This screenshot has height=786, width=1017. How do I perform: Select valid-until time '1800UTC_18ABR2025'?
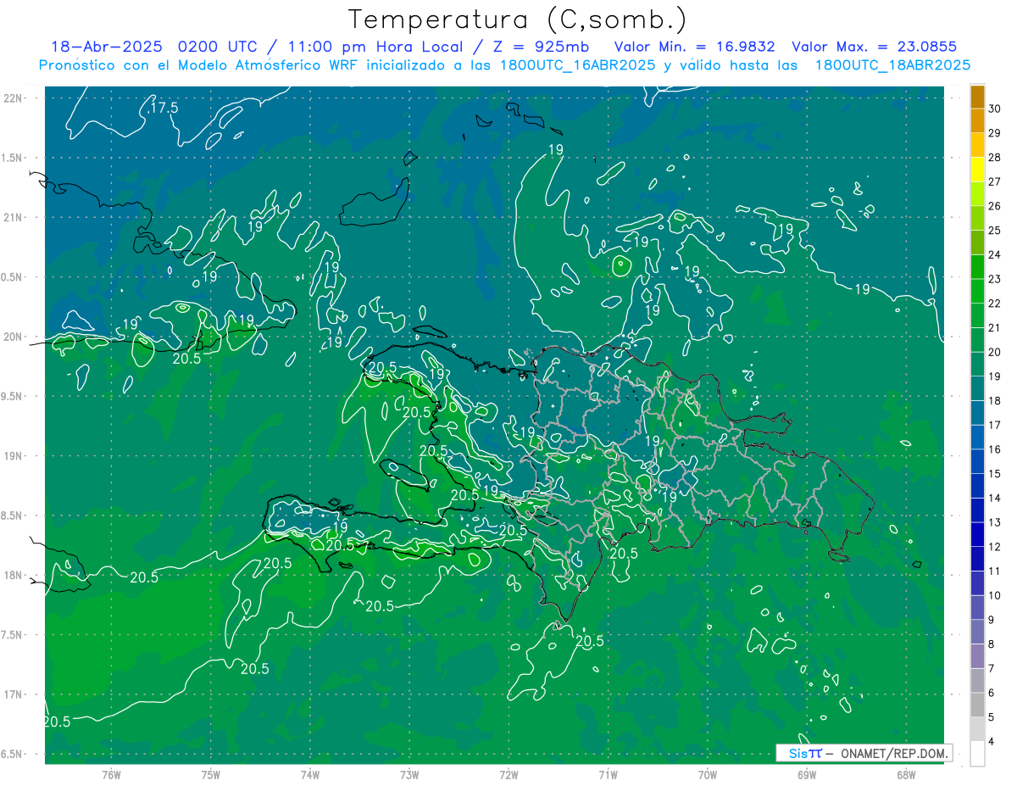click(x=892, y=65)
